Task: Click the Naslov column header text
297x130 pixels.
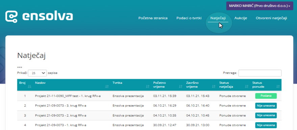Action: (x=40, y=83)
